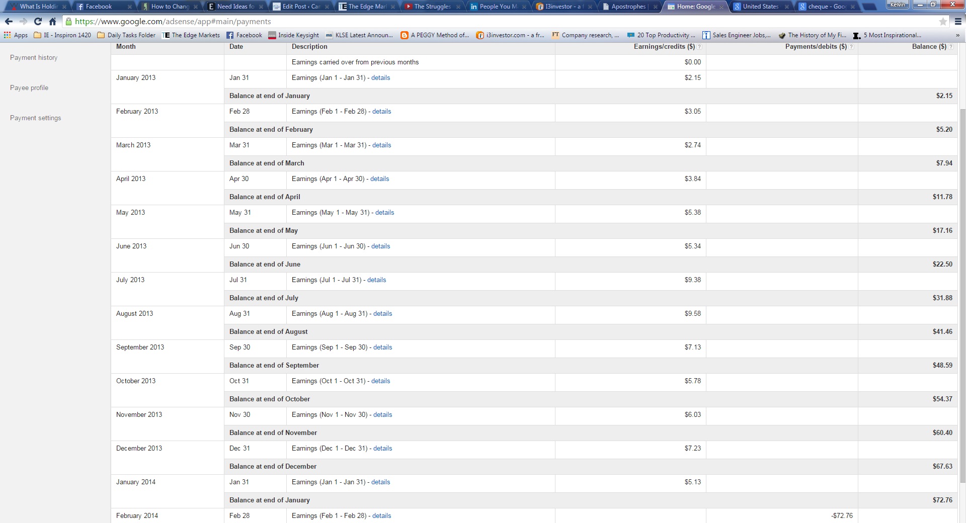This screenshot has height=523, width=966.
Task: Click the Balance column help question mark
Action: click(951, 47)
